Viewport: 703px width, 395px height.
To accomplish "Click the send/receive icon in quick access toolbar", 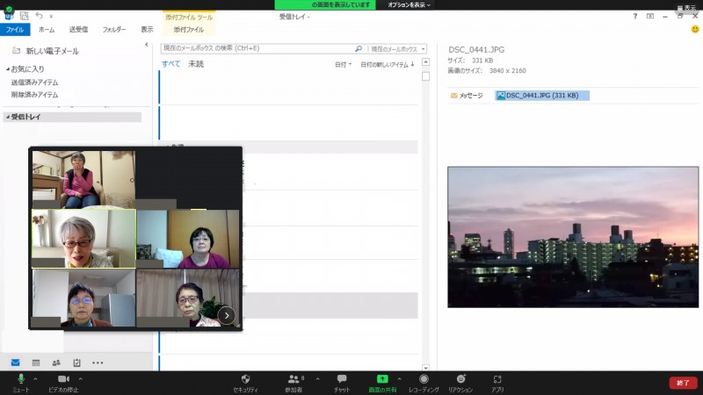I will (25, 16).
